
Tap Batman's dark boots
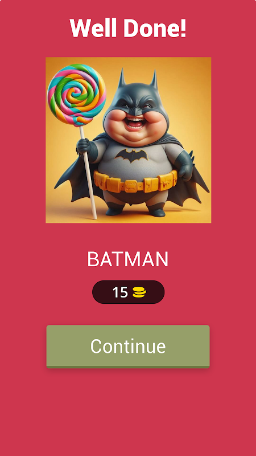[136, 210]
